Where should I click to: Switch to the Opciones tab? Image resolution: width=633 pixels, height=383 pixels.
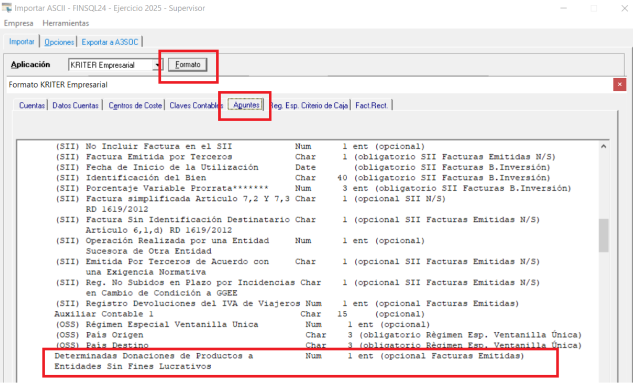pos(59,42)
